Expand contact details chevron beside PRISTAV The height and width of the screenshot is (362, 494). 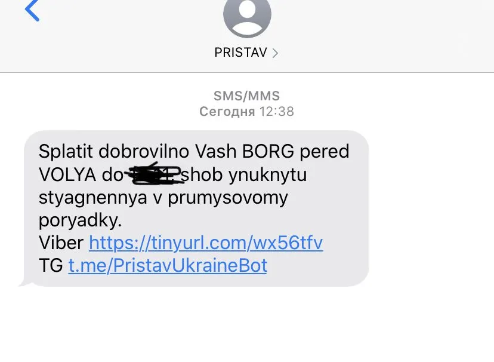tap(275, 53)
